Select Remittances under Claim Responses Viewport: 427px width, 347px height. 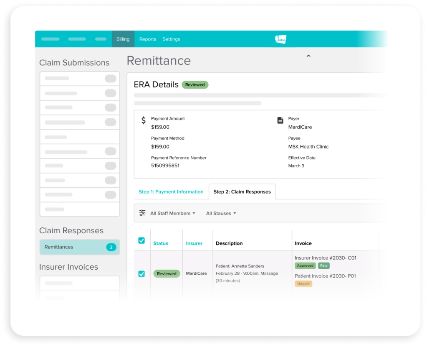pos(59,247)
